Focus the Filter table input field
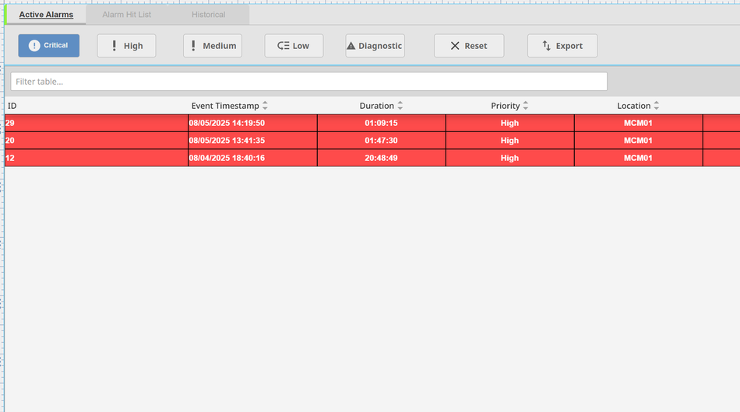 click(308, 82)
